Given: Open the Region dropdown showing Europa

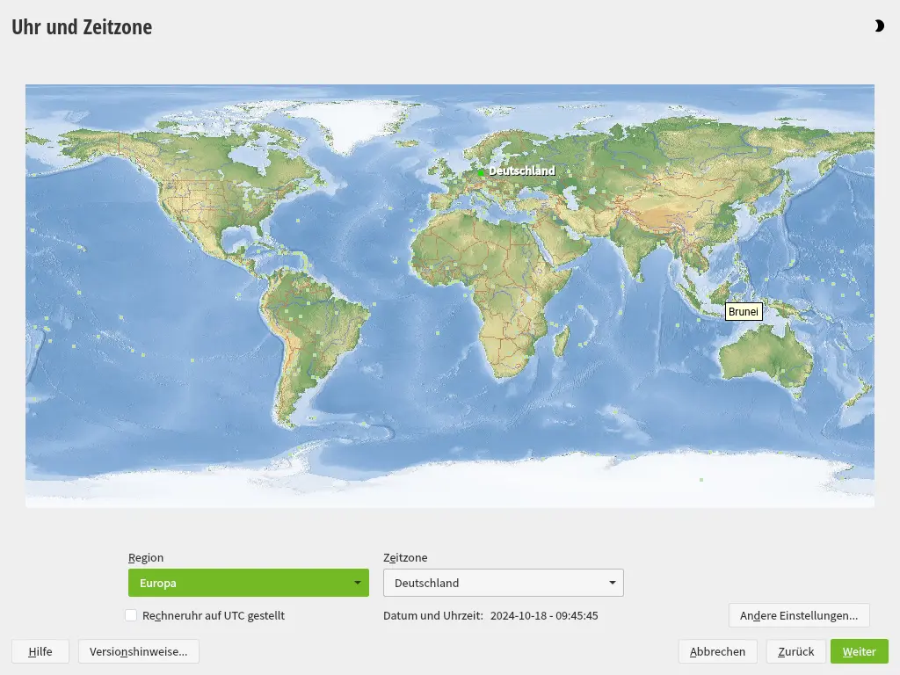Looking at the screenshot, I should [x=248, y=583].
